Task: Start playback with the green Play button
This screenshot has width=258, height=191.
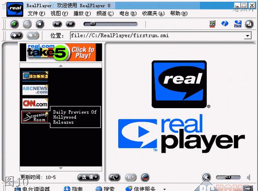Action: pyautogui.click(x=15, y=24)
